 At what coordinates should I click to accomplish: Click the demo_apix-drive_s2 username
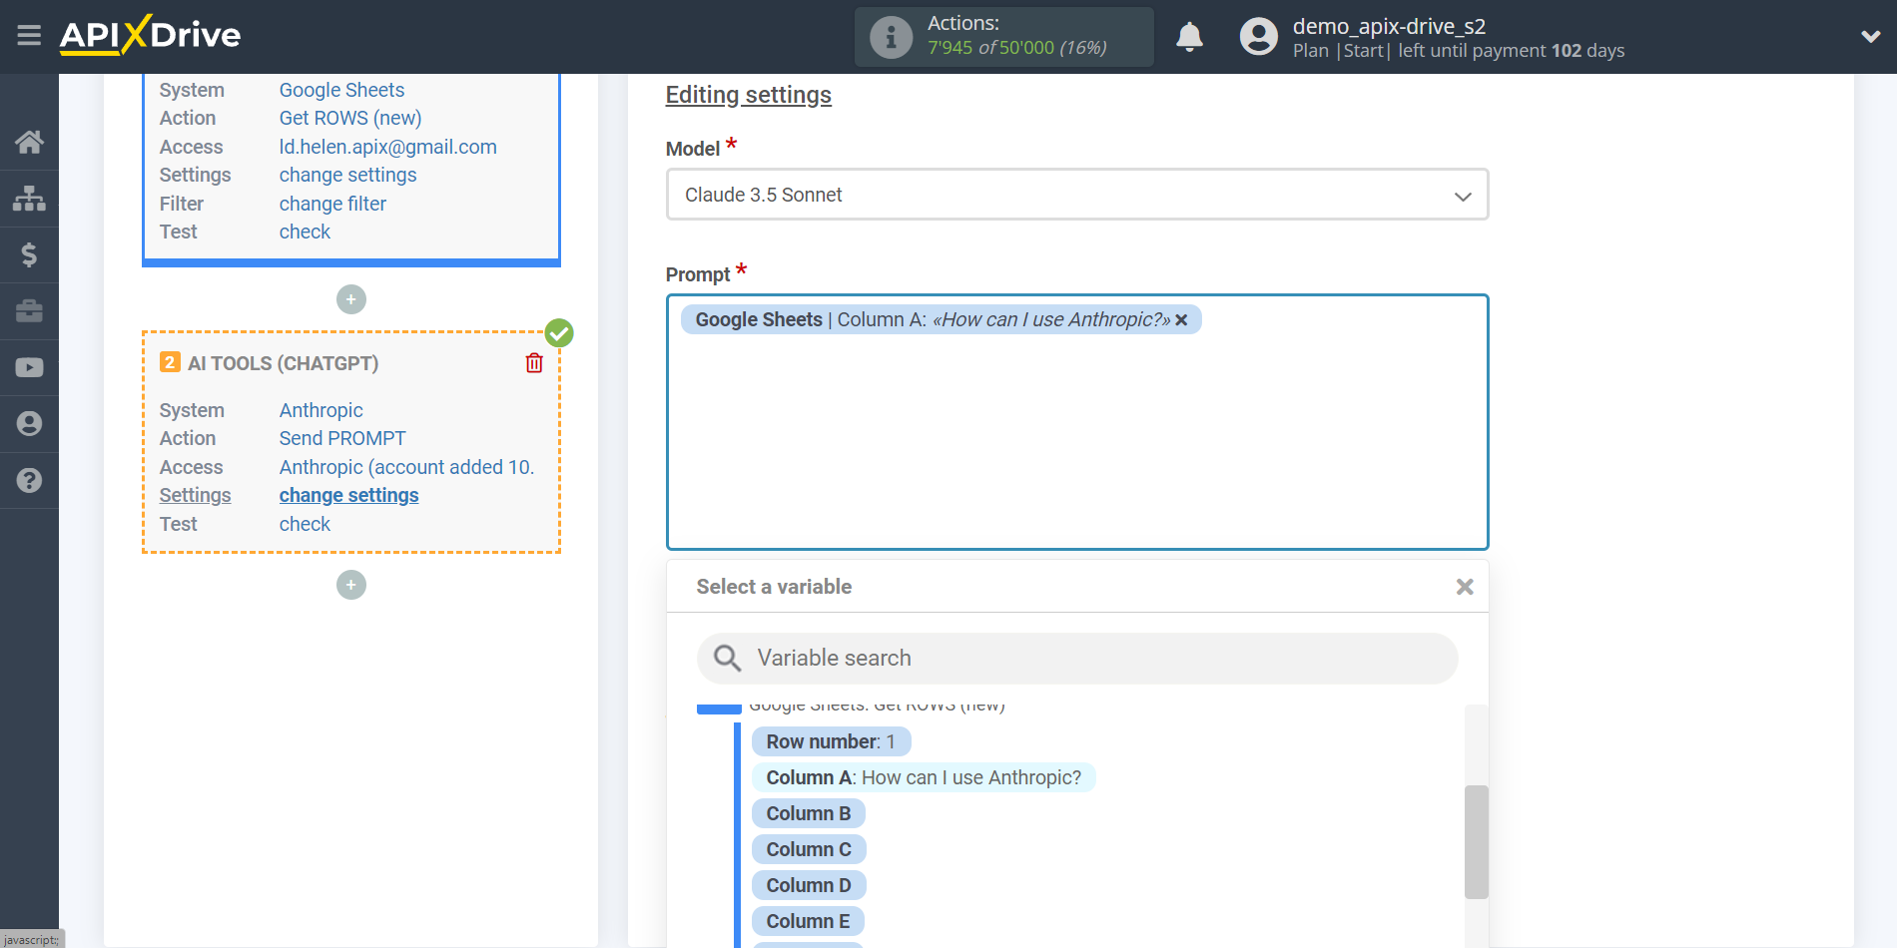[1389, 26]
